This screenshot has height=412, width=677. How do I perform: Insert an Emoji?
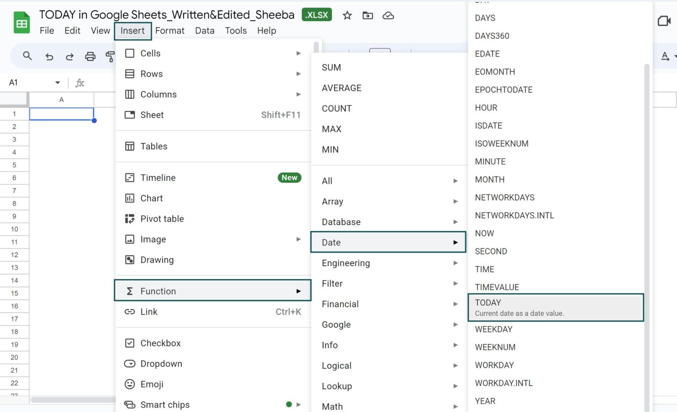tap(212, 384)
